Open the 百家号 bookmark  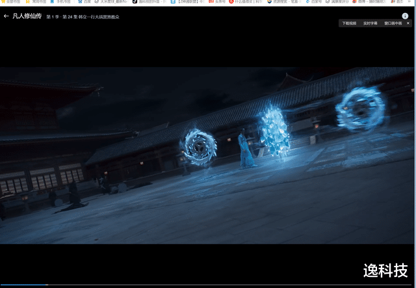point(314,1)
